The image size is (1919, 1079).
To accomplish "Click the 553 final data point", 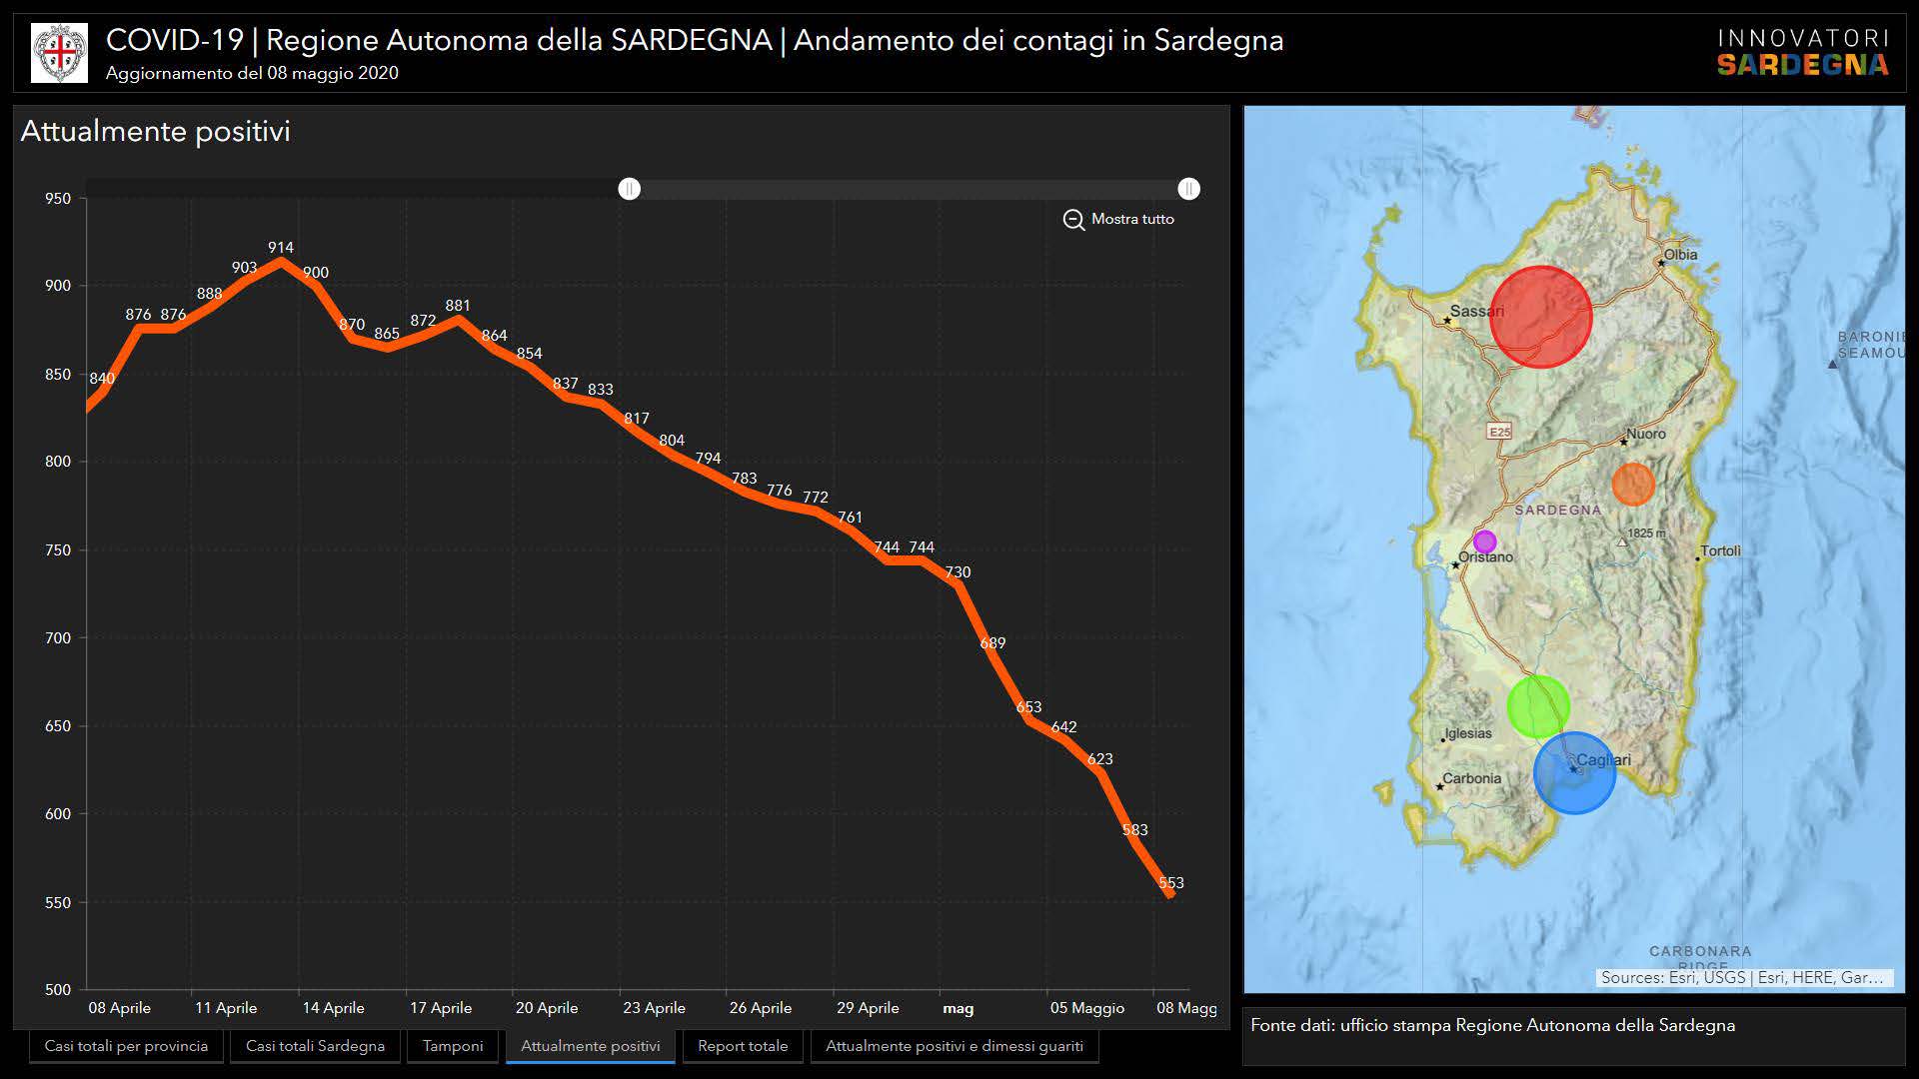I will click(x=1170, y=896).
